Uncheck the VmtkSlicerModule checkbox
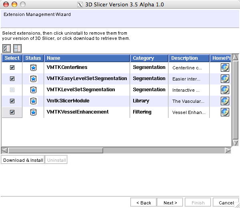Viewport: 240px width, 208px height. click(12, 101)
